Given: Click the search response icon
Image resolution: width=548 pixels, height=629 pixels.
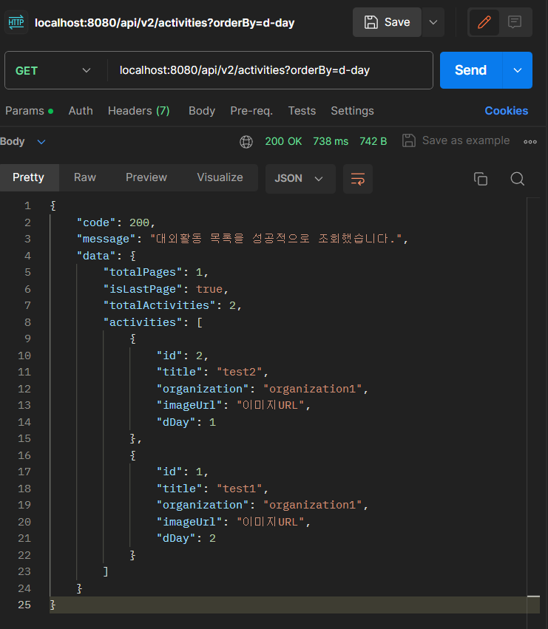Looking at the screenshot, I should click(x=518, y=179).
